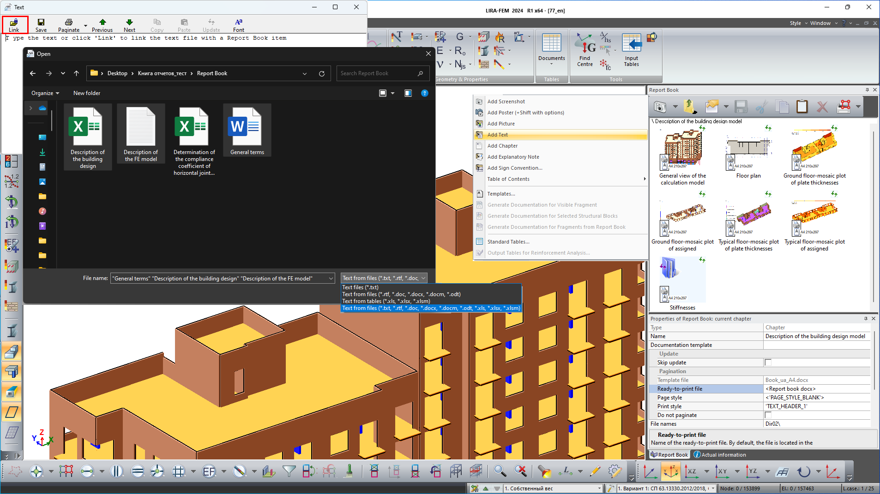The image size is (880, 494).
Task: Enable the Do not paginate checkbox
Action: (x=768, y=415)
